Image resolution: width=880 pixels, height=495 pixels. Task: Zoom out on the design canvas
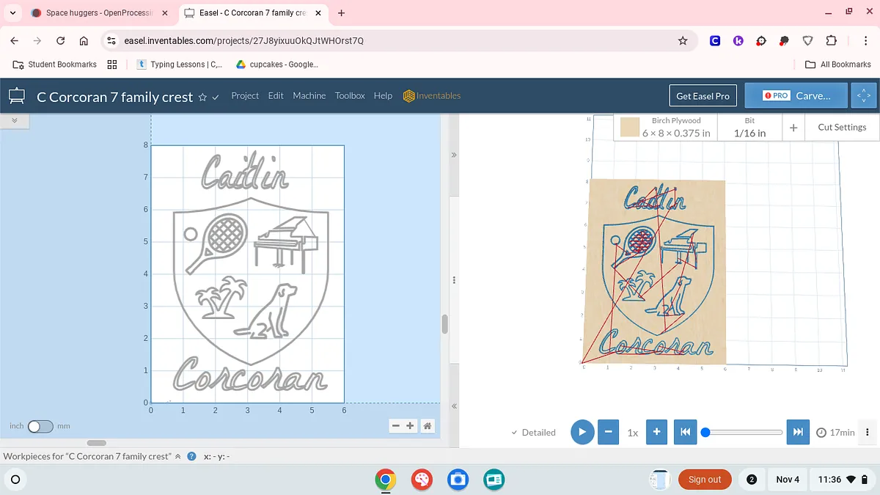(x=396, y=425)
